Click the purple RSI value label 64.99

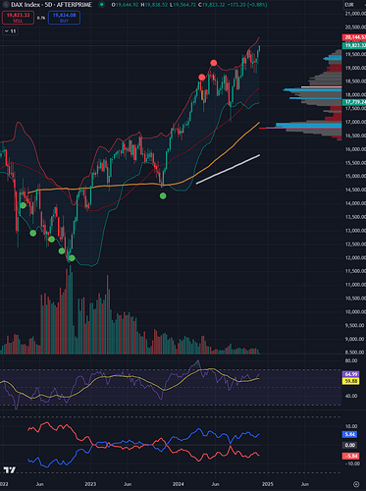(x=350, y=374)
